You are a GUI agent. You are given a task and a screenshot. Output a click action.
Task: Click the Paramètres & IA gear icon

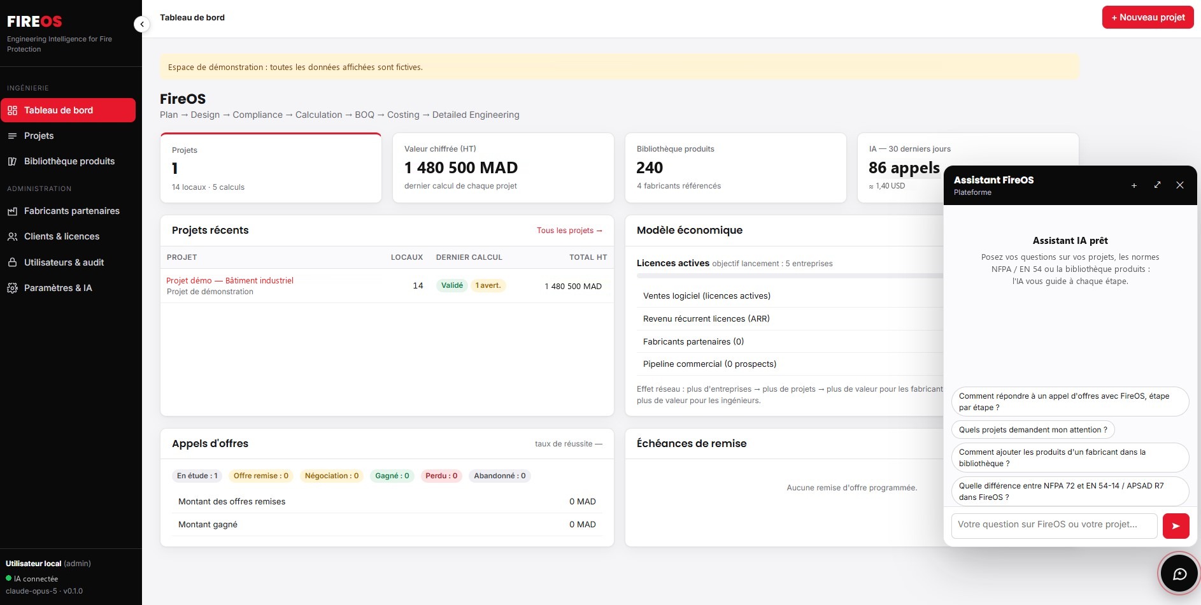[12, 288]
